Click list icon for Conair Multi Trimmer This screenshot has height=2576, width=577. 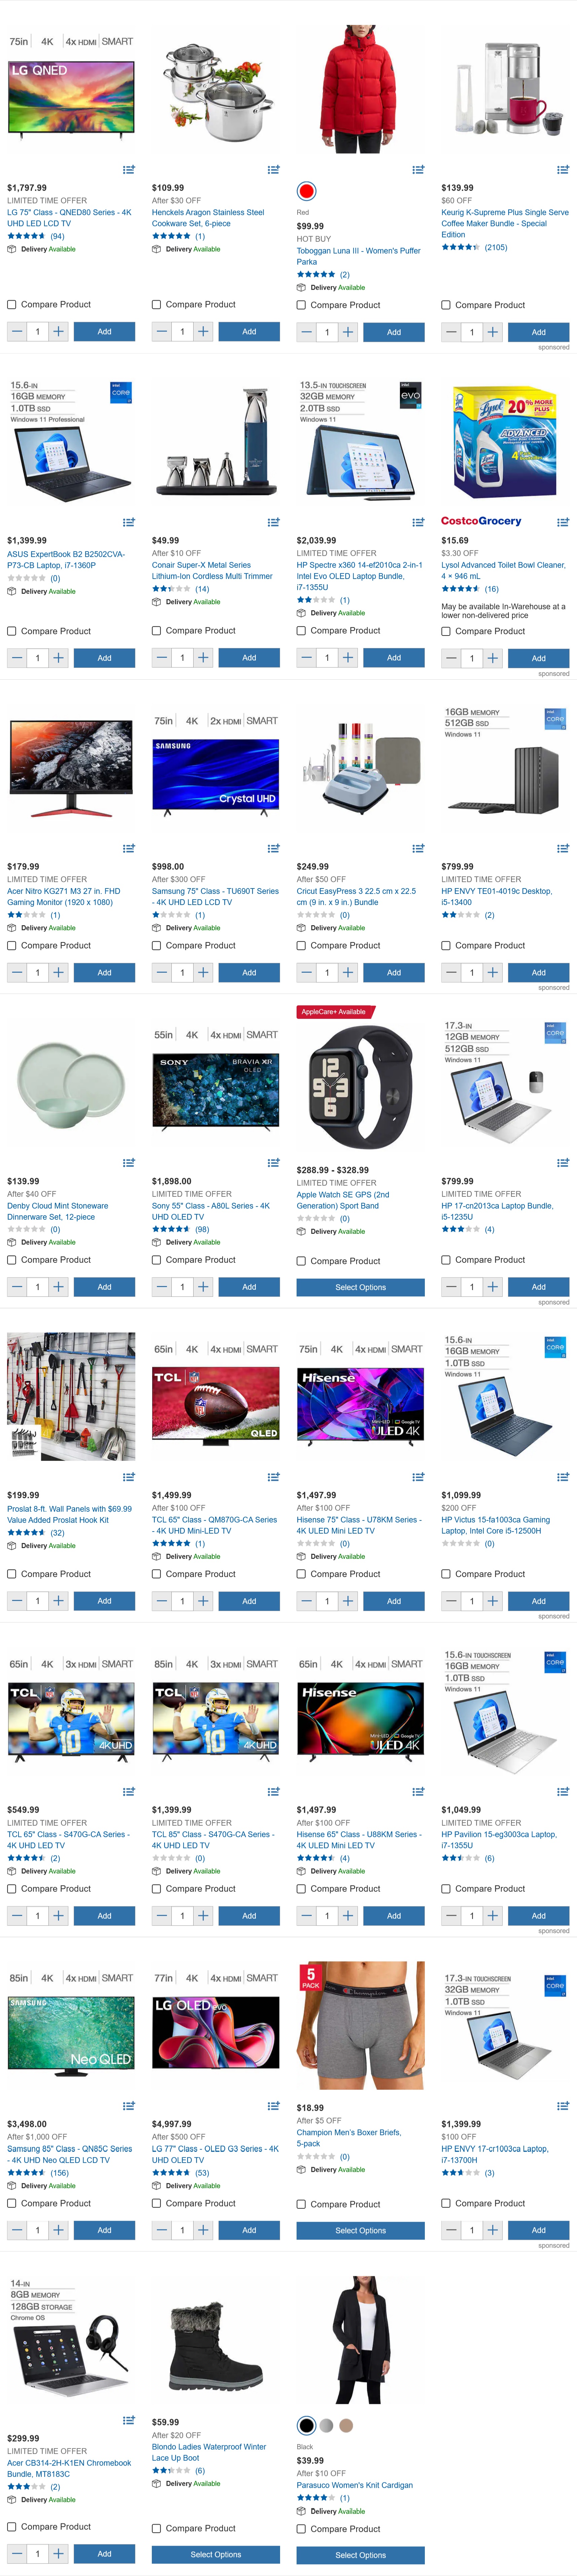tap(273, 522)
